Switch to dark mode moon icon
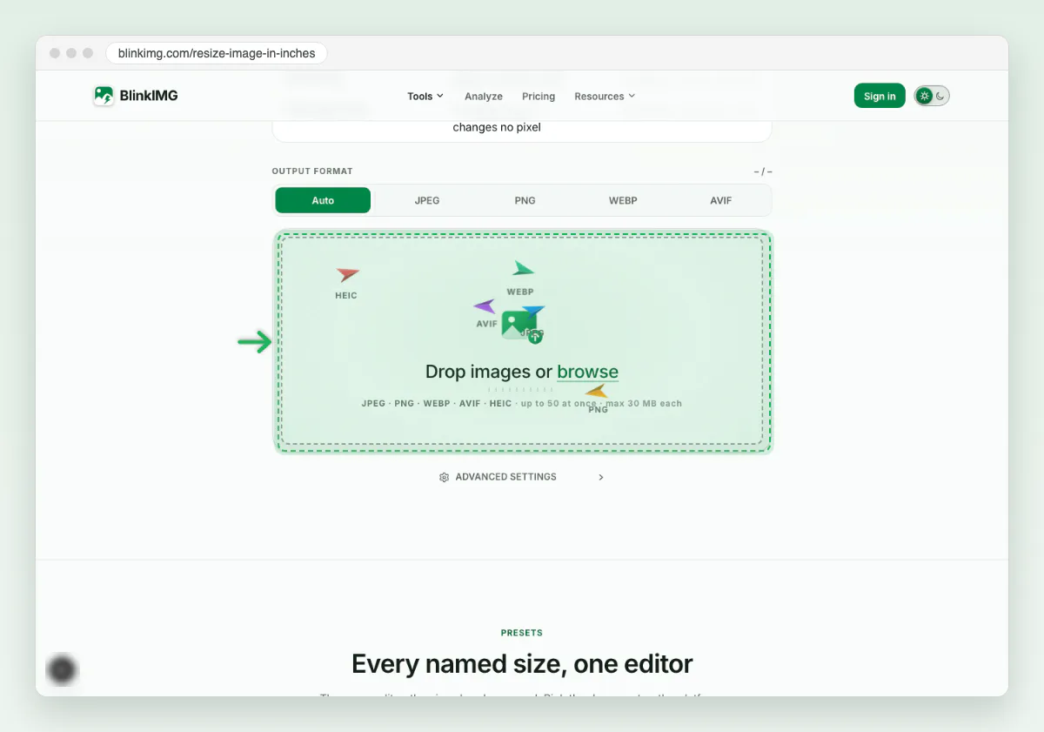 940,96
